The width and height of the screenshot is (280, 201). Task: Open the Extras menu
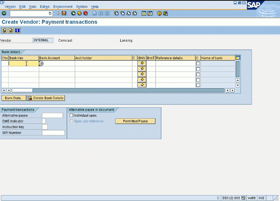pos(45,7)
